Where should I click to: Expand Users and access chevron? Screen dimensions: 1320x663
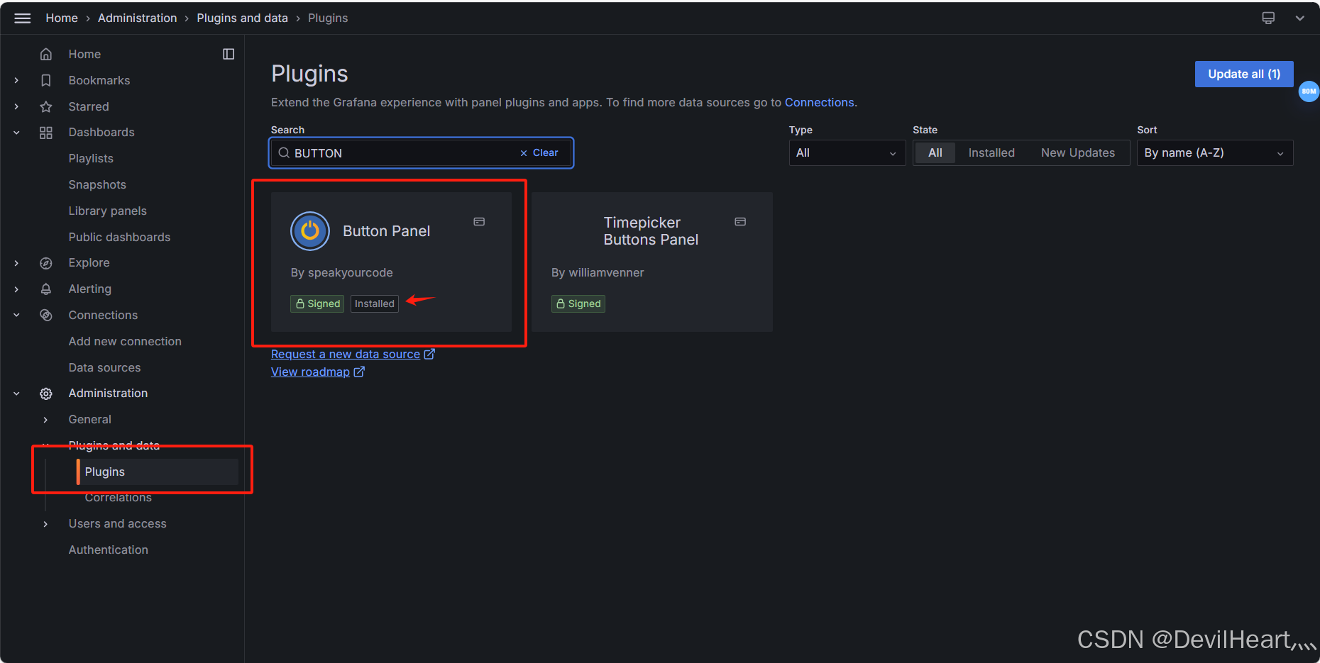[x=45, y=524]
